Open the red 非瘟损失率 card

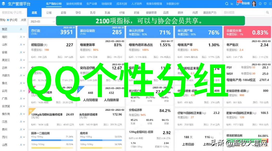click(x=247, y=32)
